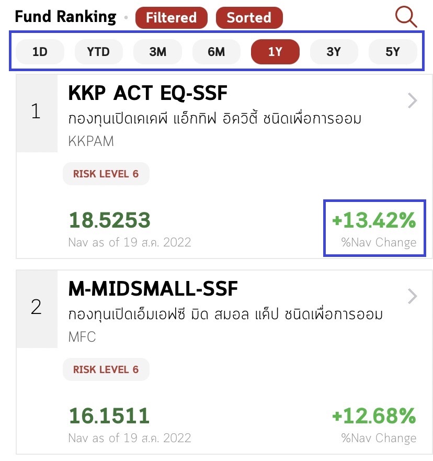
Task: Open M-MIDSMALL-SSF fund title
Action: (153, 287)
